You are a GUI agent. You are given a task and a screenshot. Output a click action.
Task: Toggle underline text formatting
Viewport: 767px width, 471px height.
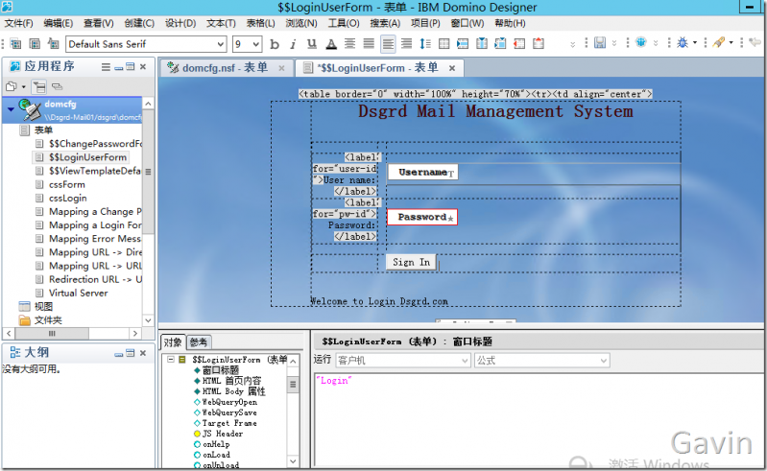312,44
